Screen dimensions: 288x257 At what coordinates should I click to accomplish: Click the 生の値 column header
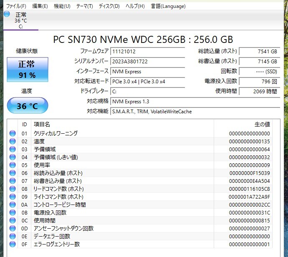243,125
